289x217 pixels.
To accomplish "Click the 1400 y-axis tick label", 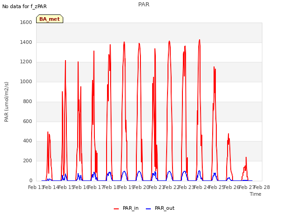I will (x=26, y=42).
